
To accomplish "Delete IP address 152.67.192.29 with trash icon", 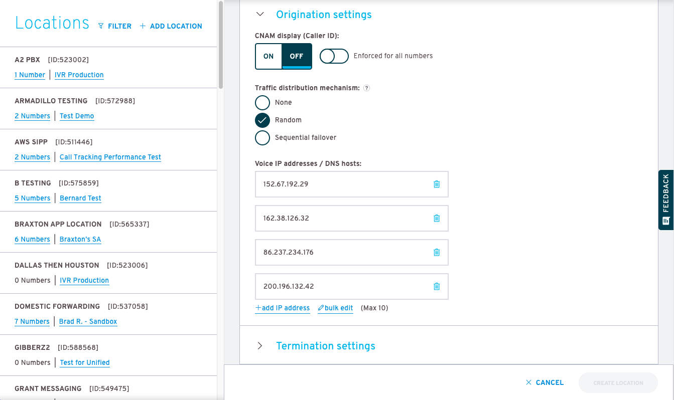I will click(437, 184).
